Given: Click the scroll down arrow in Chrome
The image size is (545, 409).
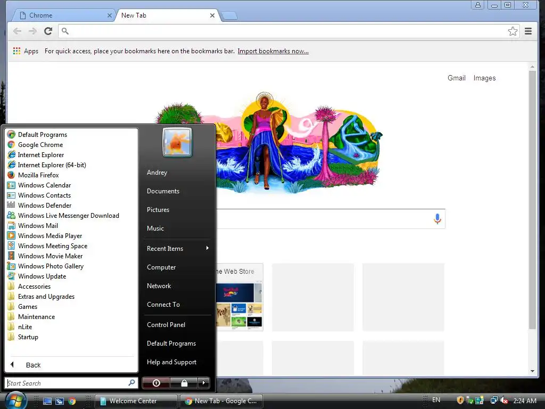Looking at the screenshot, I should (x=532, y=371).
